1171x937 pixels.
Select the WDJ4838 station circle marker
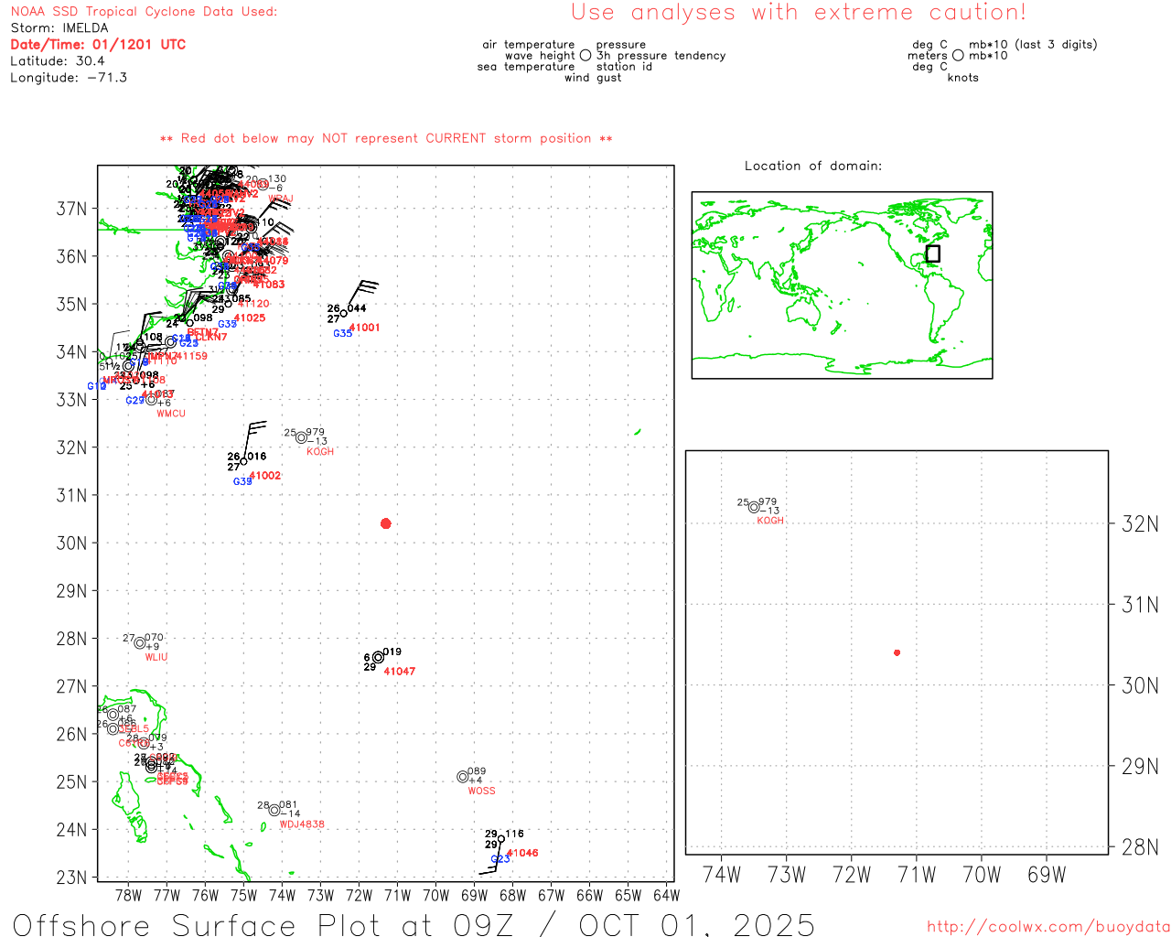pos(274,810)
